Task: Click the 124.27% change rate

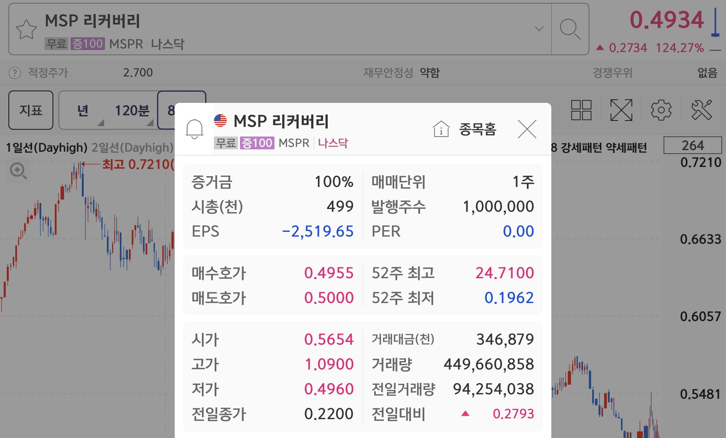Action: click(680, 48)
